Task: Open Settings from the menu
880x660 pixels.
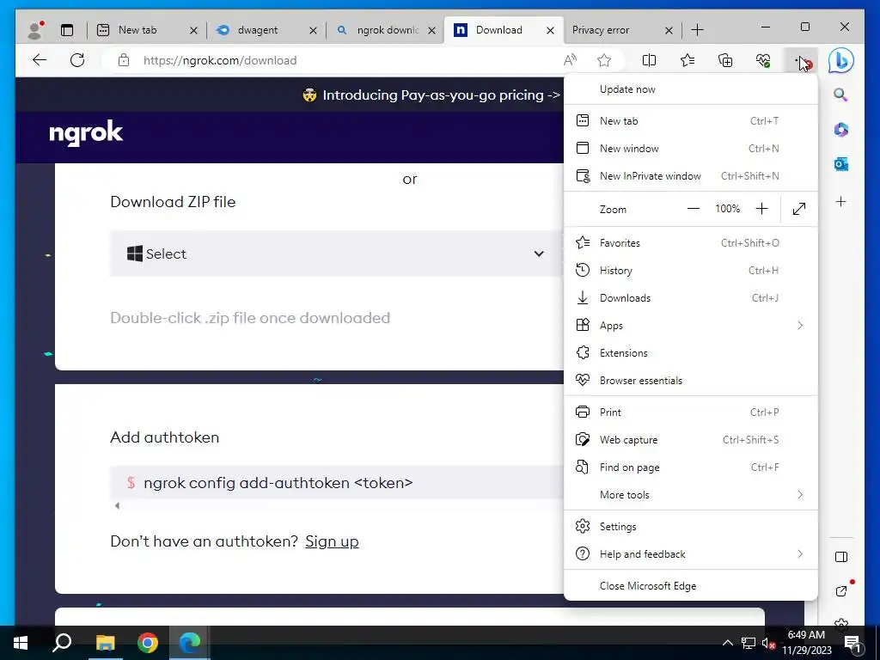Action: [x=690, y=527]
